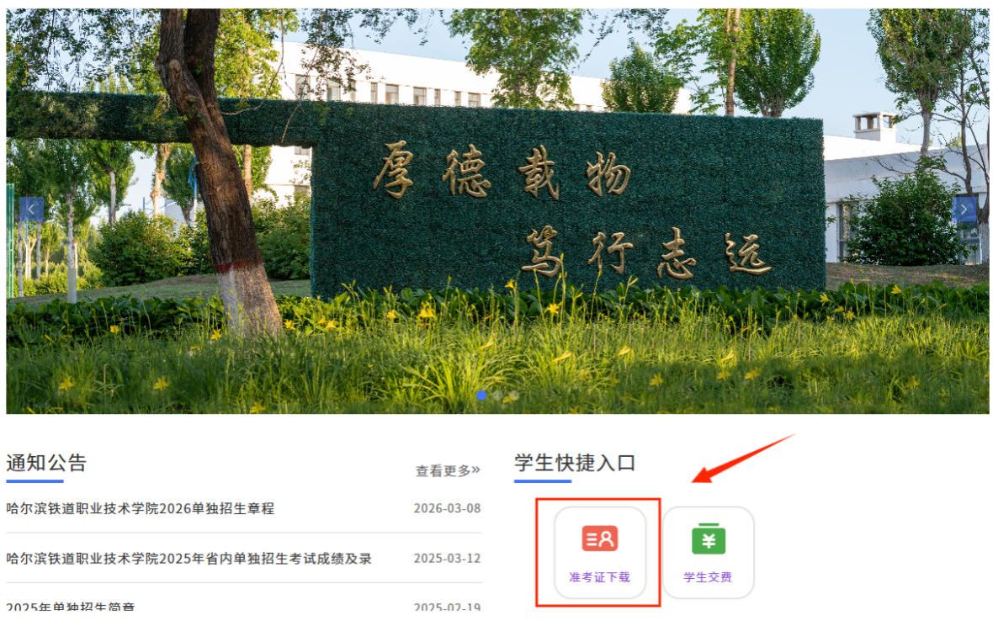The width and height of the screenshot is (993, 621).
Task: Select the 通知公告 section heading
Action: tap(46, 463)
